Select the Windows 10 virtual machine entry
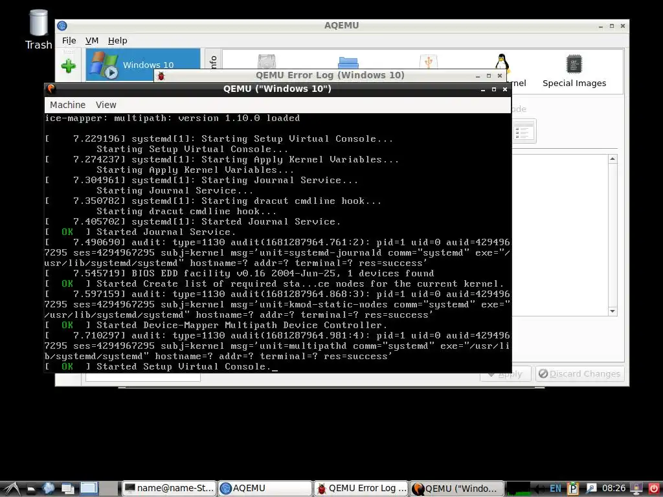 point(143,65)
